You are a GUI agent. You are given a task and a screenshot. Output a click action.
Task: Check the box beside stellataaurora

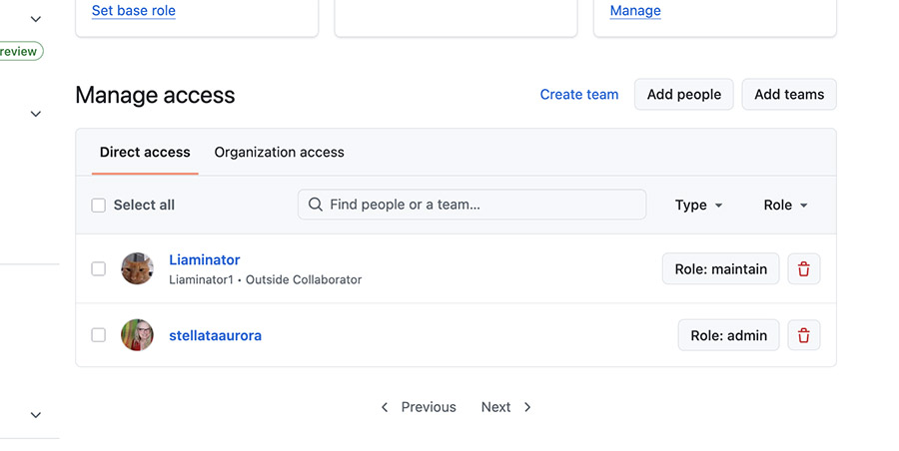click(x=98, y=335)
